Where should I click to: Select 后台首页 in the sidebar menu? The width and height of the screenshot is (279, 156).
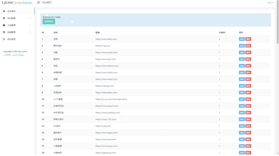click(x=12, y=11)
